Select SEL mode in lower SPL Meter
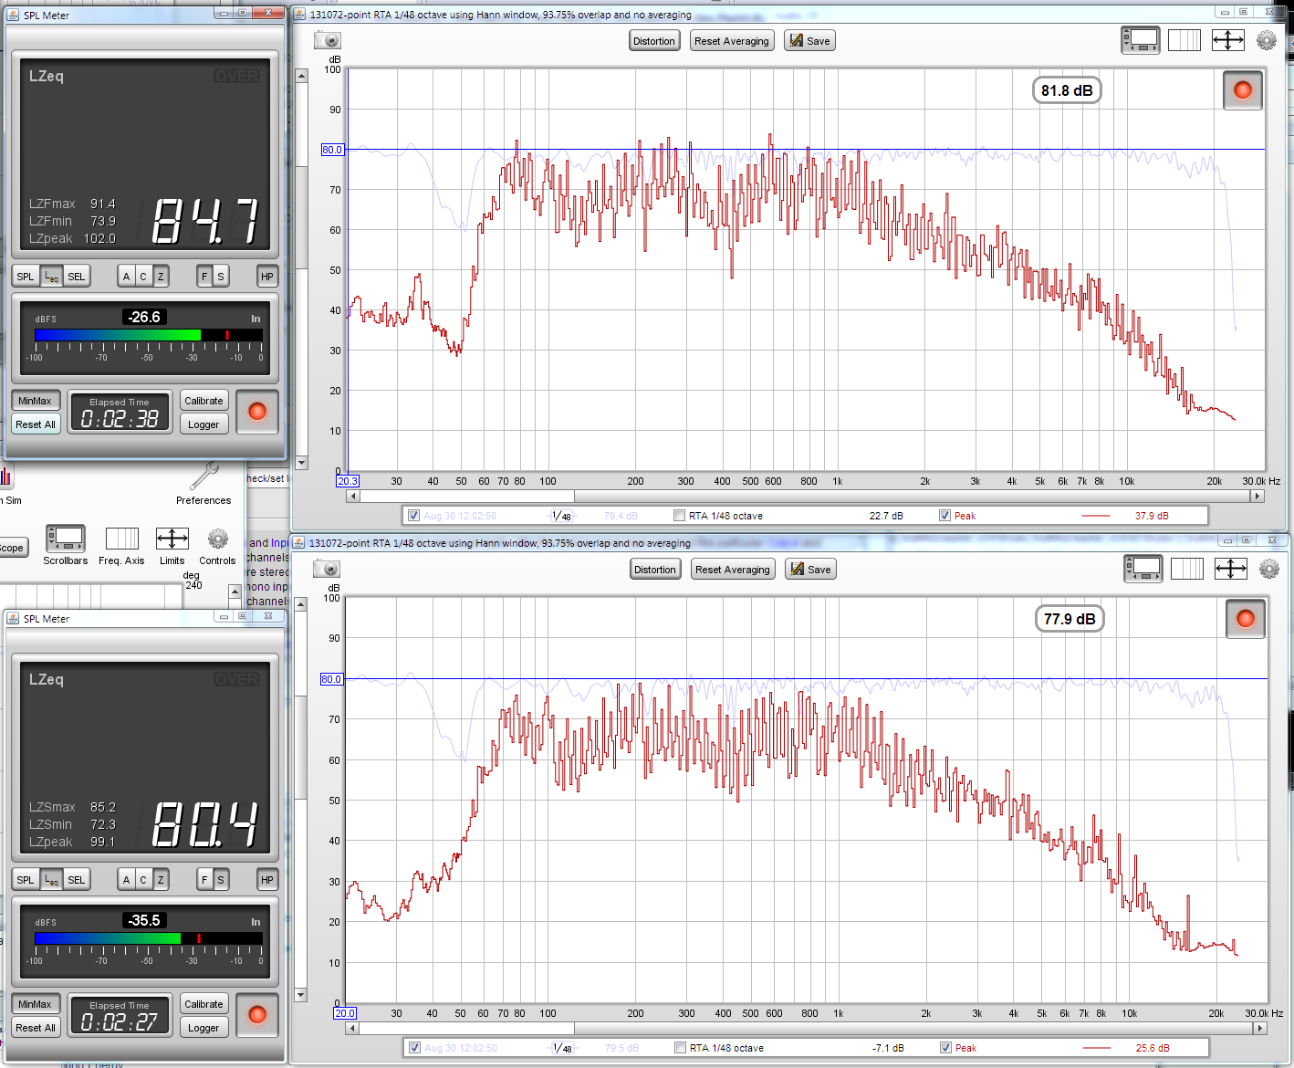Viewport: 1294px width, 1068px height. 77,880
